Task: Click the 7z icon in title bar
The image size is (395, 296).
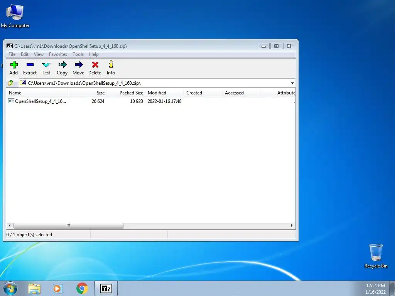Action: coord(10,46)
